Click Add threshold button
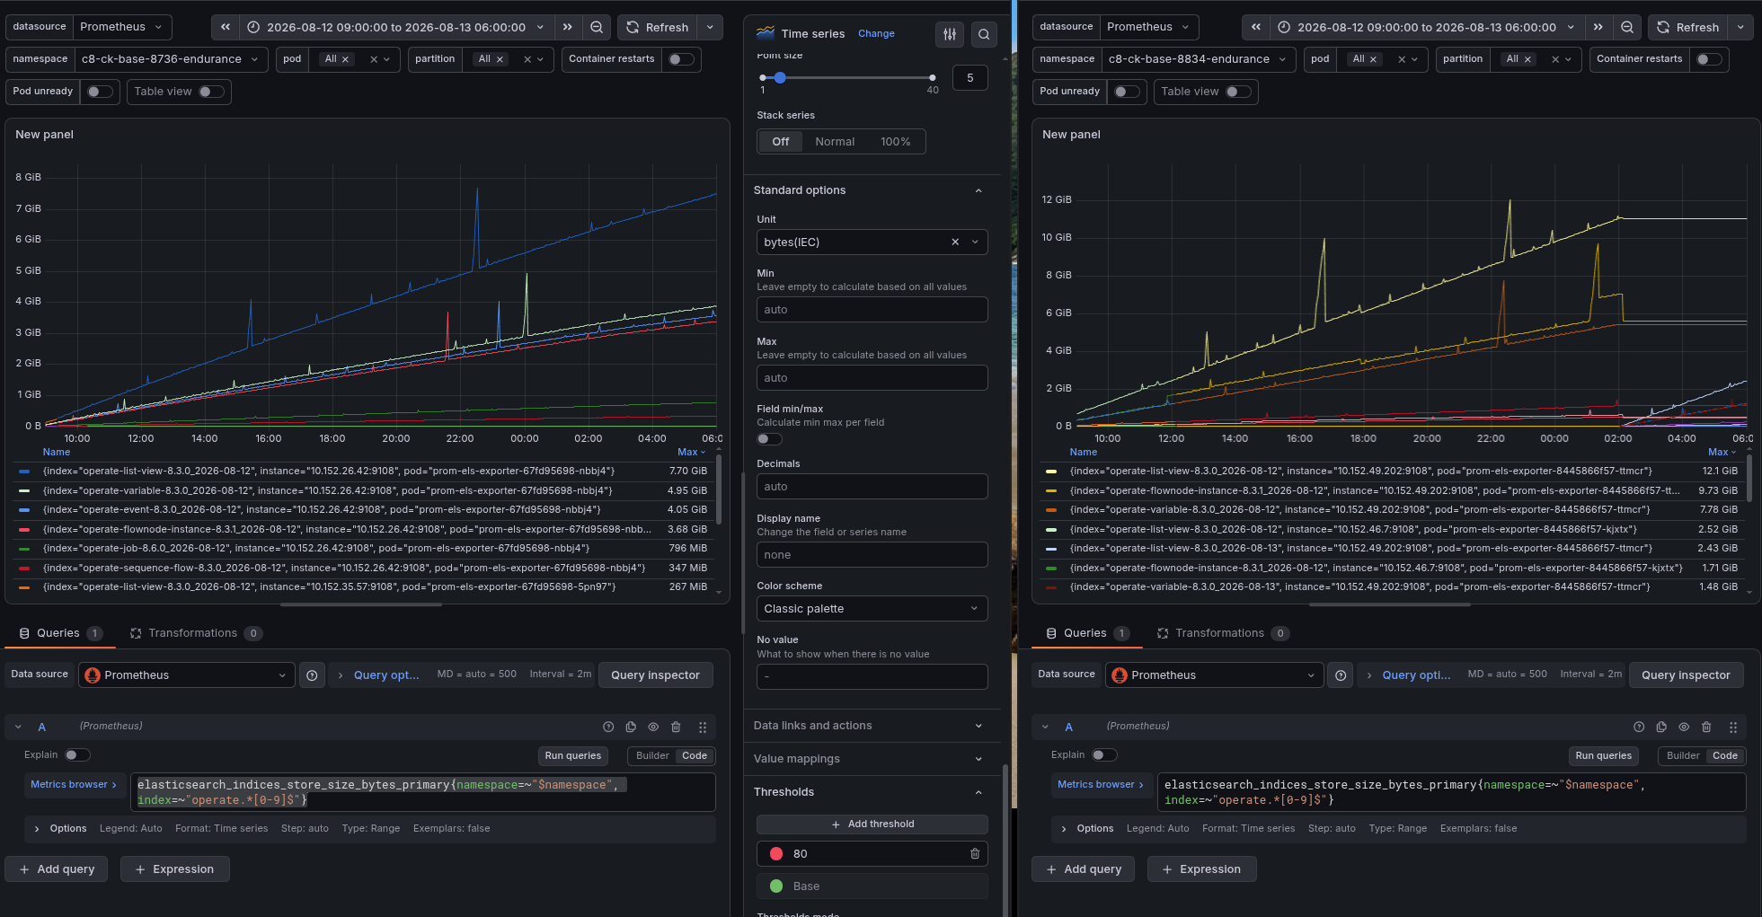Image resolution: width=1762 pixels, height=917 pixels. [x=872, y=824]
